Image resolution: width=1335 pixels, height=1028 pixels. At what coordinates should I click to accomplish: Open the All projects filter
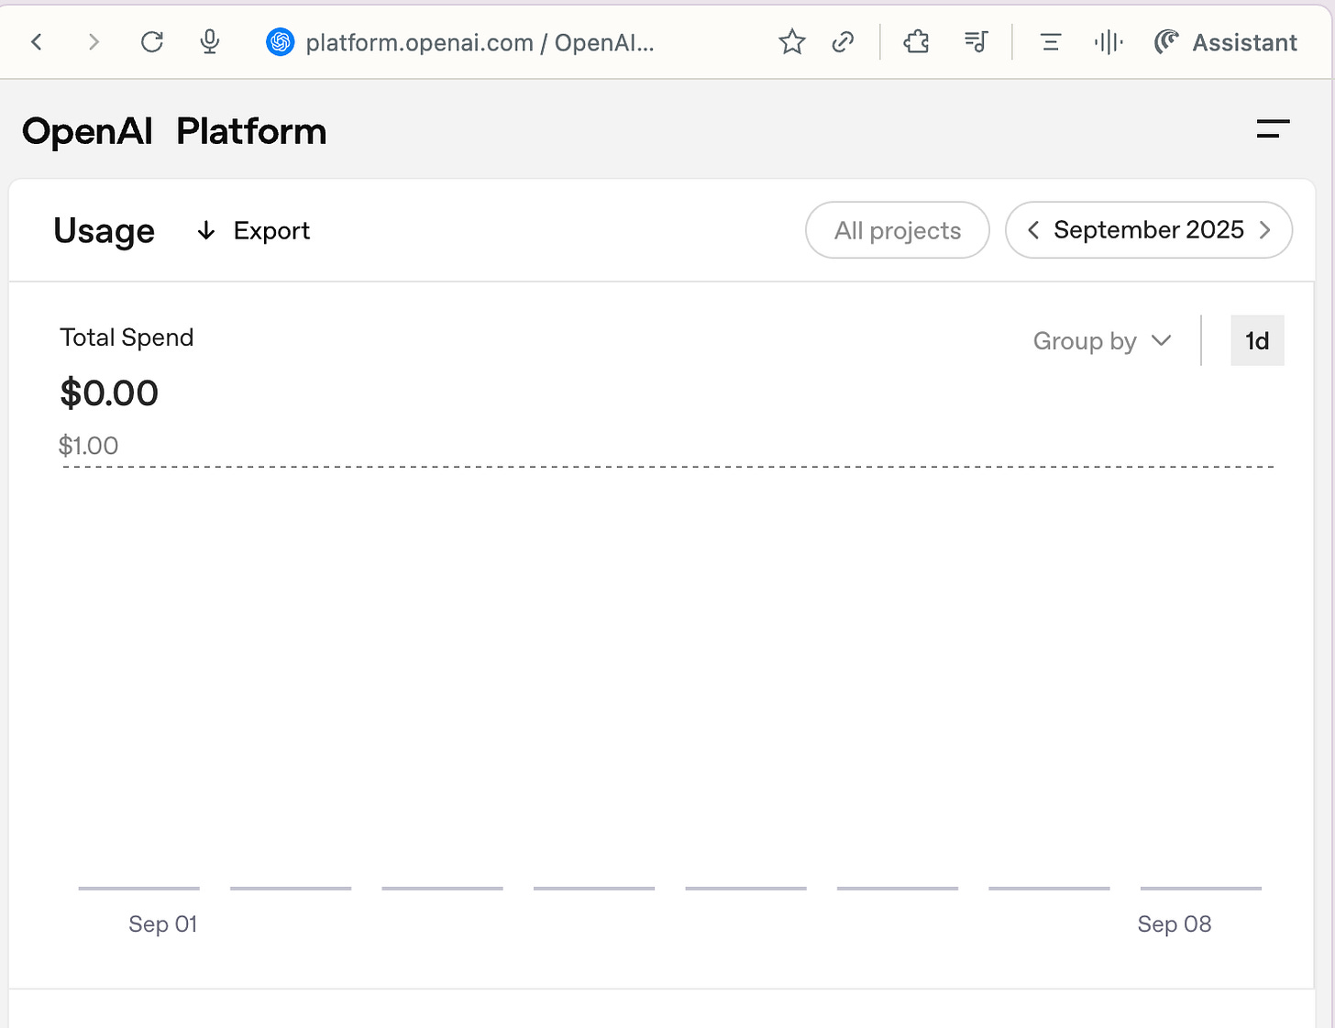898,230
